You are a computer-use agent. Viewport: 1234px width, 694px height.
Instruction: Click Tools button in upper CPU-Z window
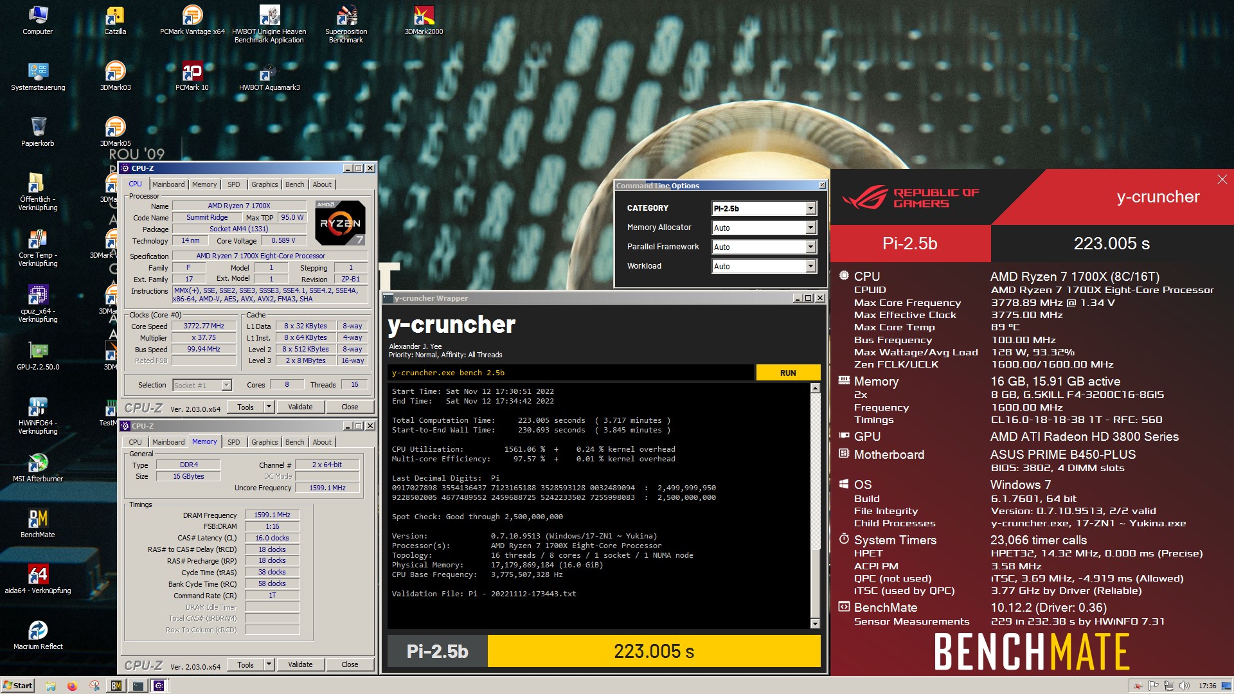[246, 407]
